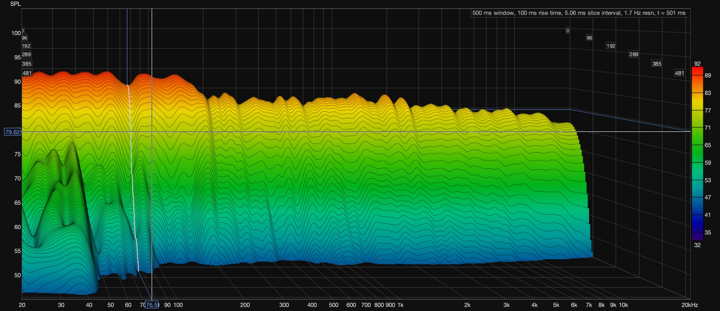Click the 20kHz label on frequency axis

(x=688, y=305)
